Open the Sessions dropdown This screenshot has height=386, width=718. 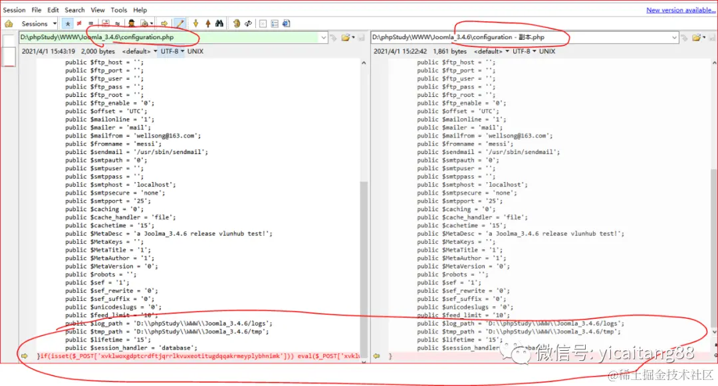39,23
